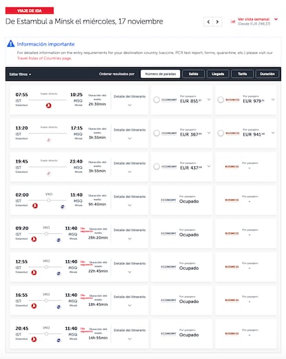
Task: Click the Belavia logo on the 09:20 flight
Action: pyautogui.click(x=59, y=240)
